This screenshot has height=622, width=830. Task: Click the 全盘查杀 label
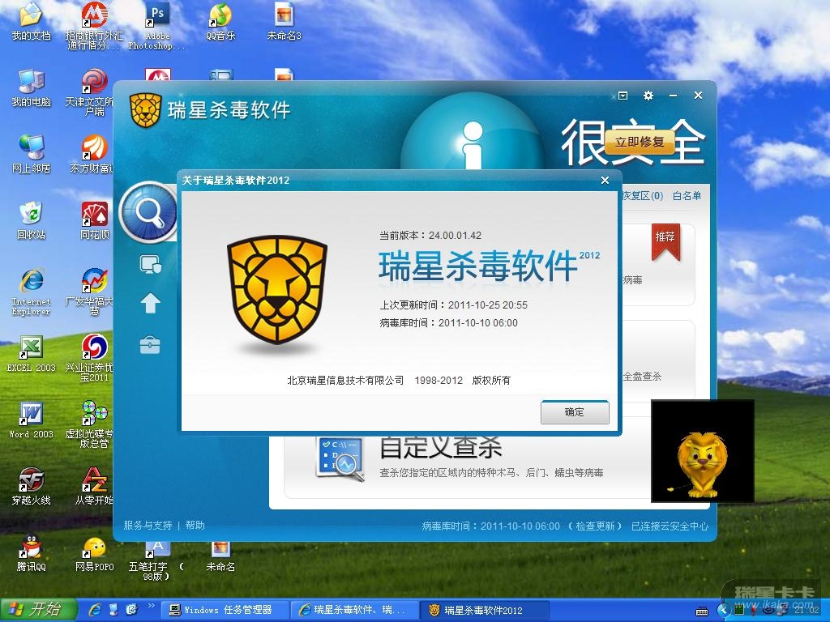click(x=642, y=377)
